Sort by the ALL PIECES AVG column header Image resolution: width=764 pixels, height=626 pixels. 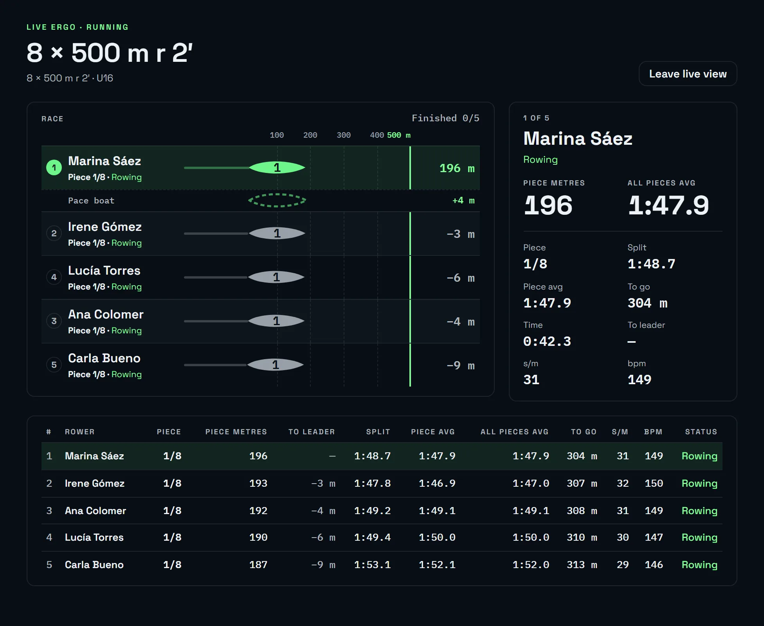tap(515, 432)
